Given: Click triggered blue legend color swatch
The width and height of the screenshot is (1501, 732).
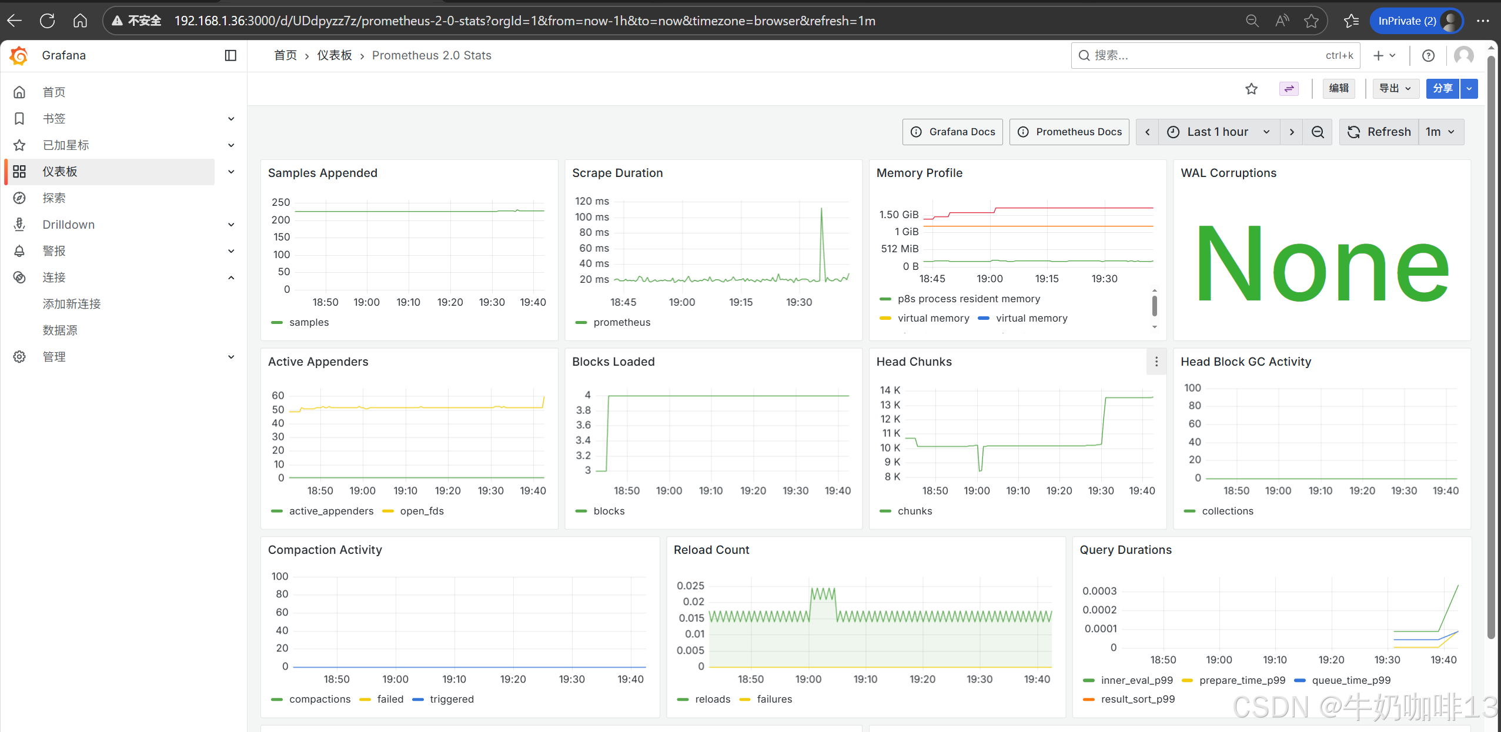Looking at the screenshot, I should (x=418, y=699).
